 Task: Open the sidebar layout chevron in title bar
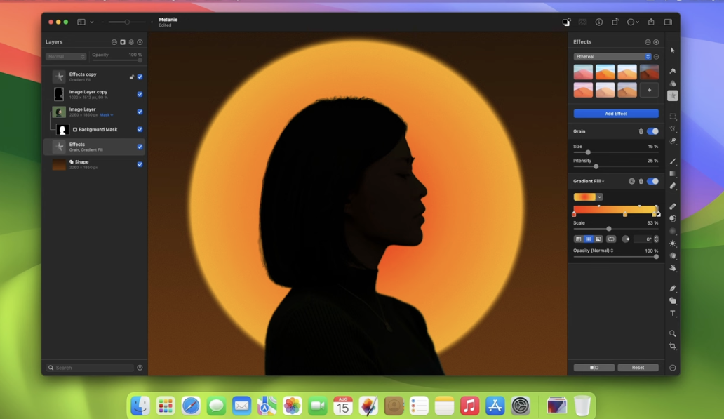point(92,22)
